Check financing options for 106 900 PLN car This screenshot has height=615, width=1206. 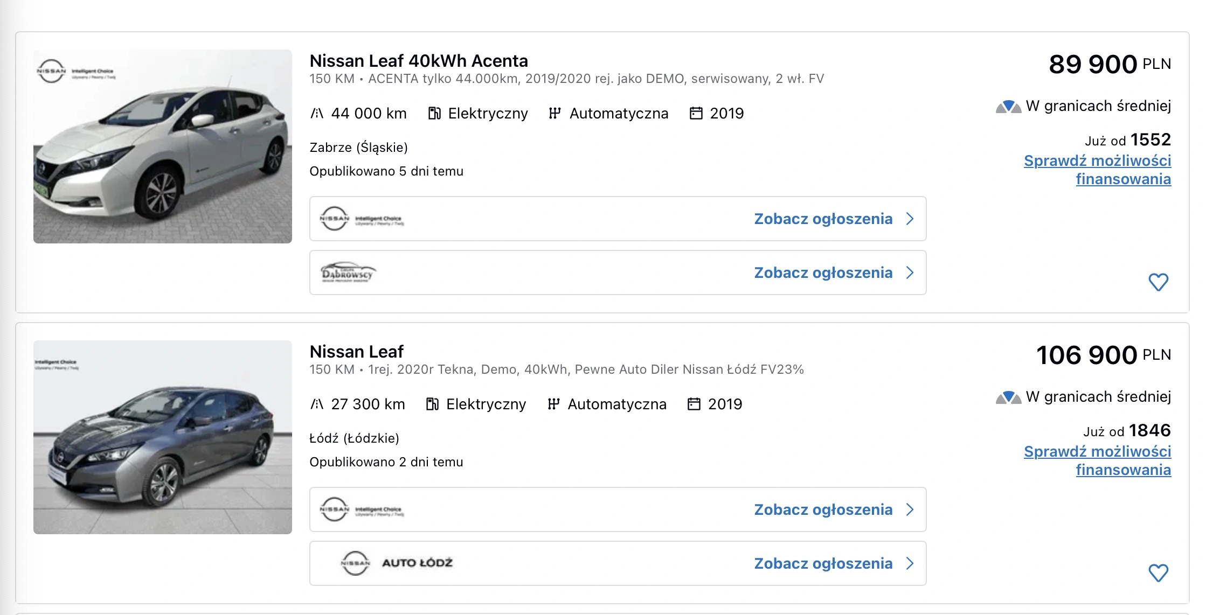1097,460
